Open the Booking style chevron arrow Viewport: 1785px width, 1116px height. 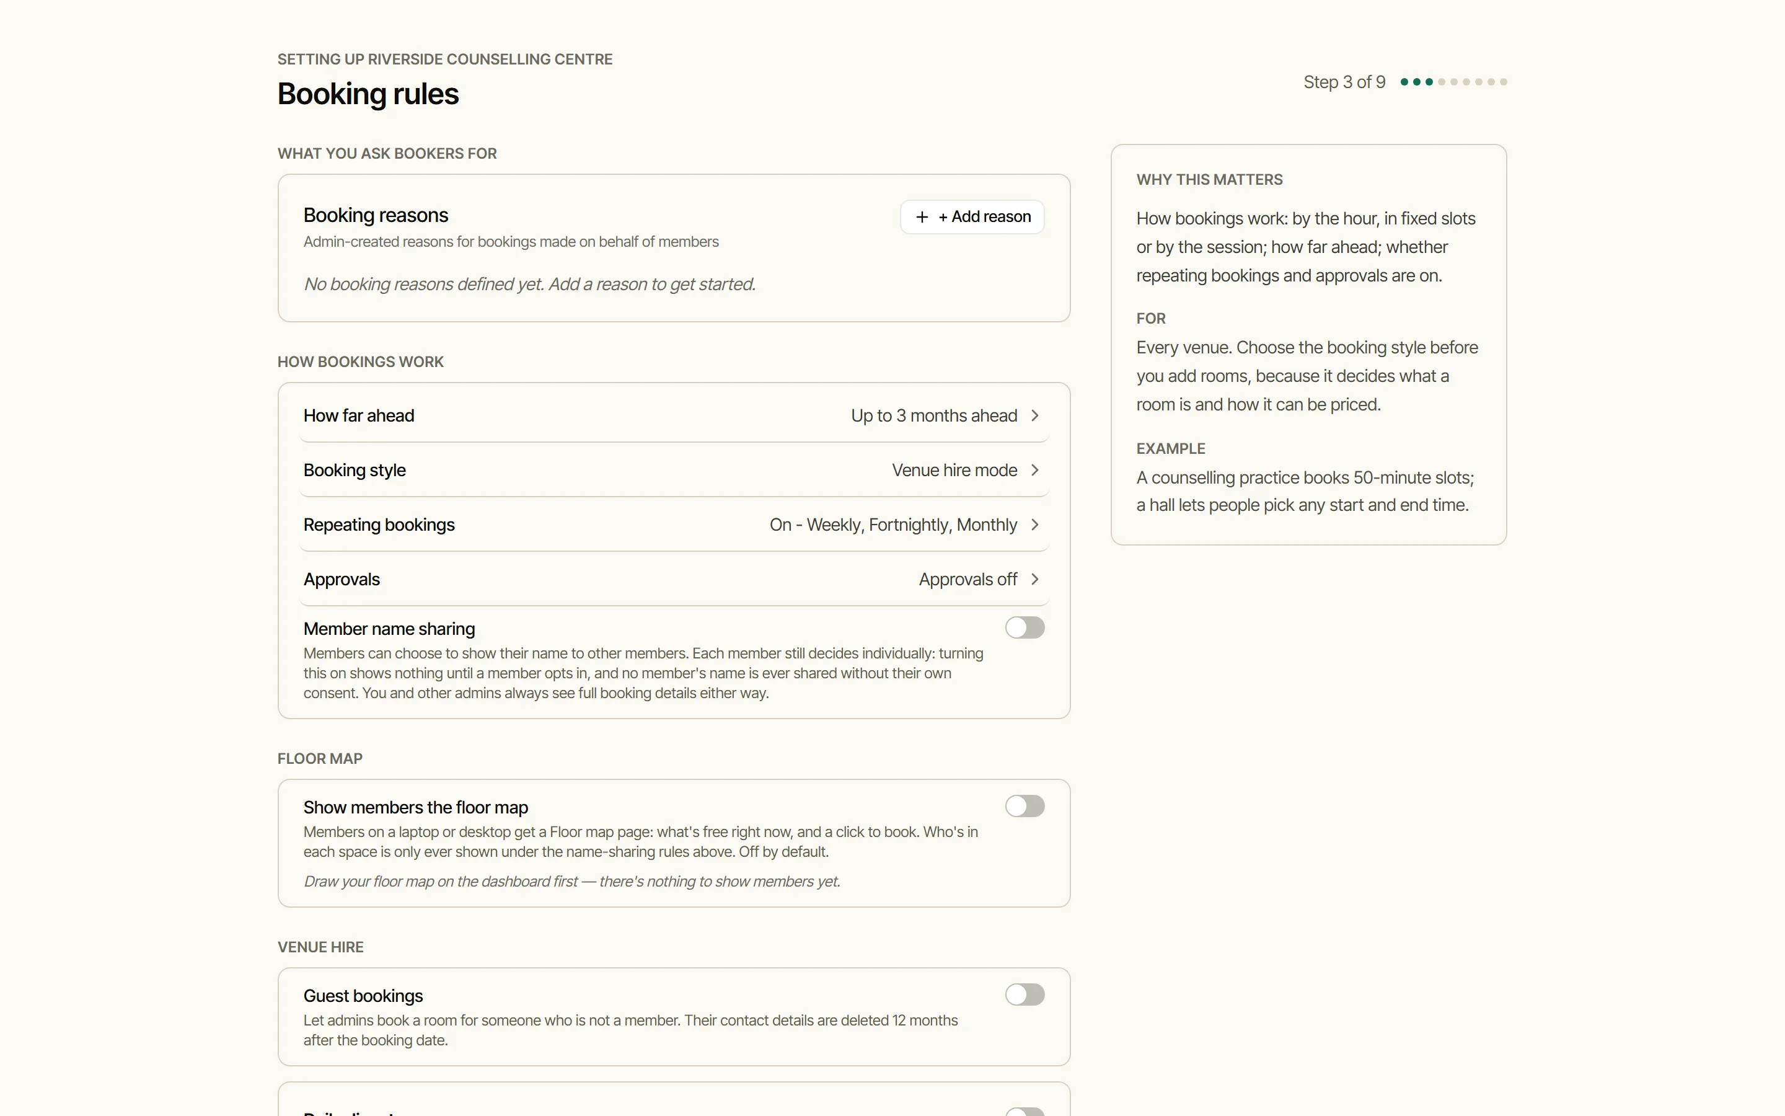(x=1035, y=470)
